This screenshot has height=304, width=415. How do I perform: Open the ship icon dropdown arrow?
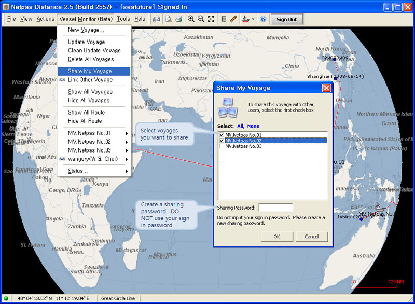pyautogui.click(x=253, y=19)
